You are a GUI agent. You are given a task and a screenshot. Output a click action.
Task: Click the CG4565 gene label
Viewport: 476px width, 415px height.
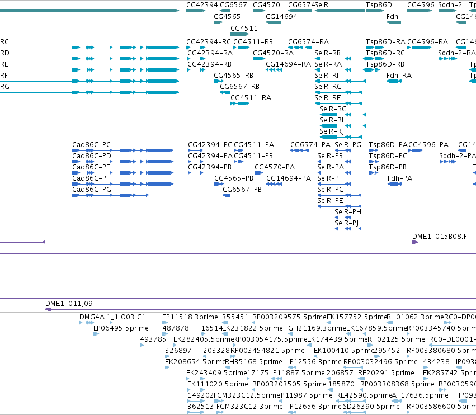point(227,17)
